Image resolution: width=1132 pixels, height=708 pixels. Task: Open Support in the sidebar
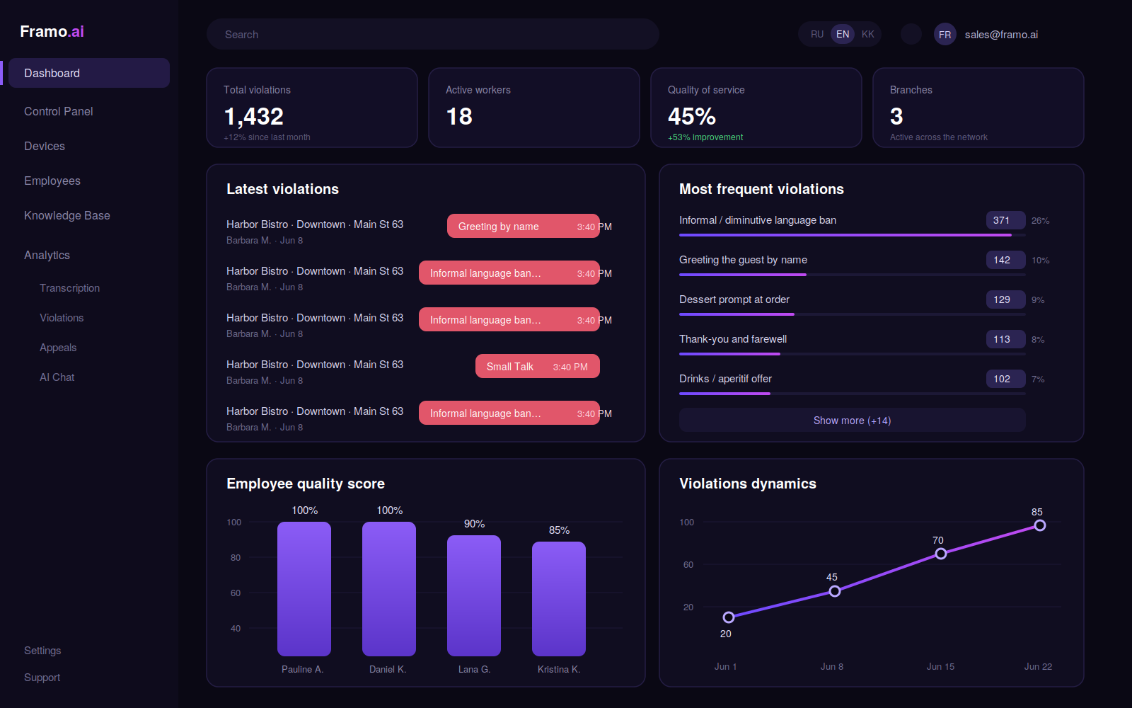point(42,678)
